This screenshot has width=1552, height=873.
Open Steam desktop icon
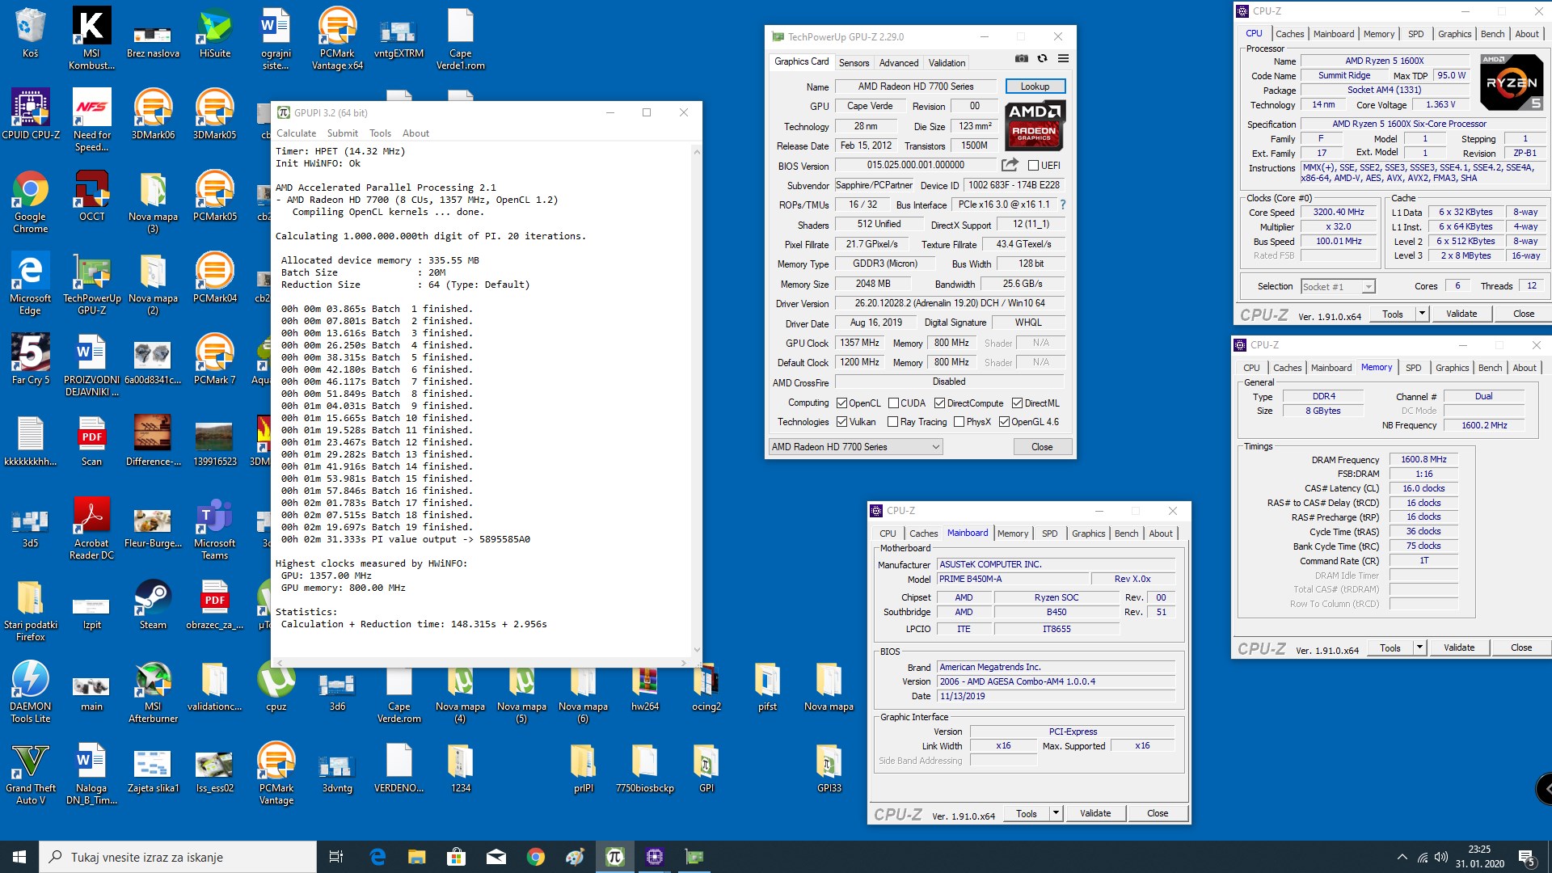pos(153,605)
